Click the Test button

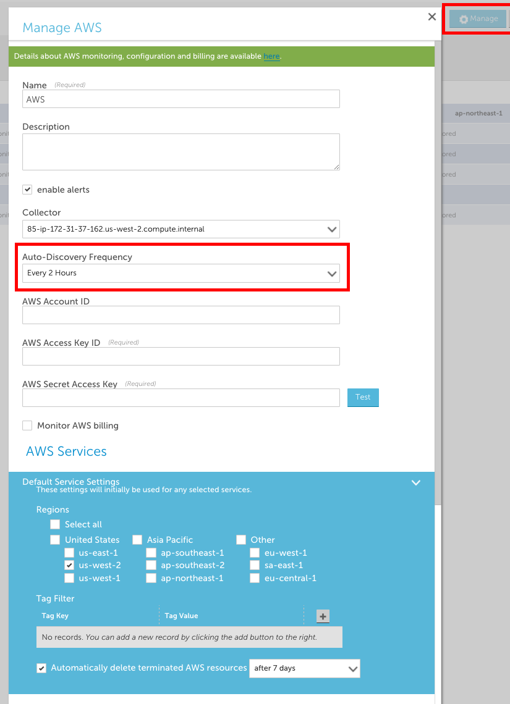click(x=363, y=397)
